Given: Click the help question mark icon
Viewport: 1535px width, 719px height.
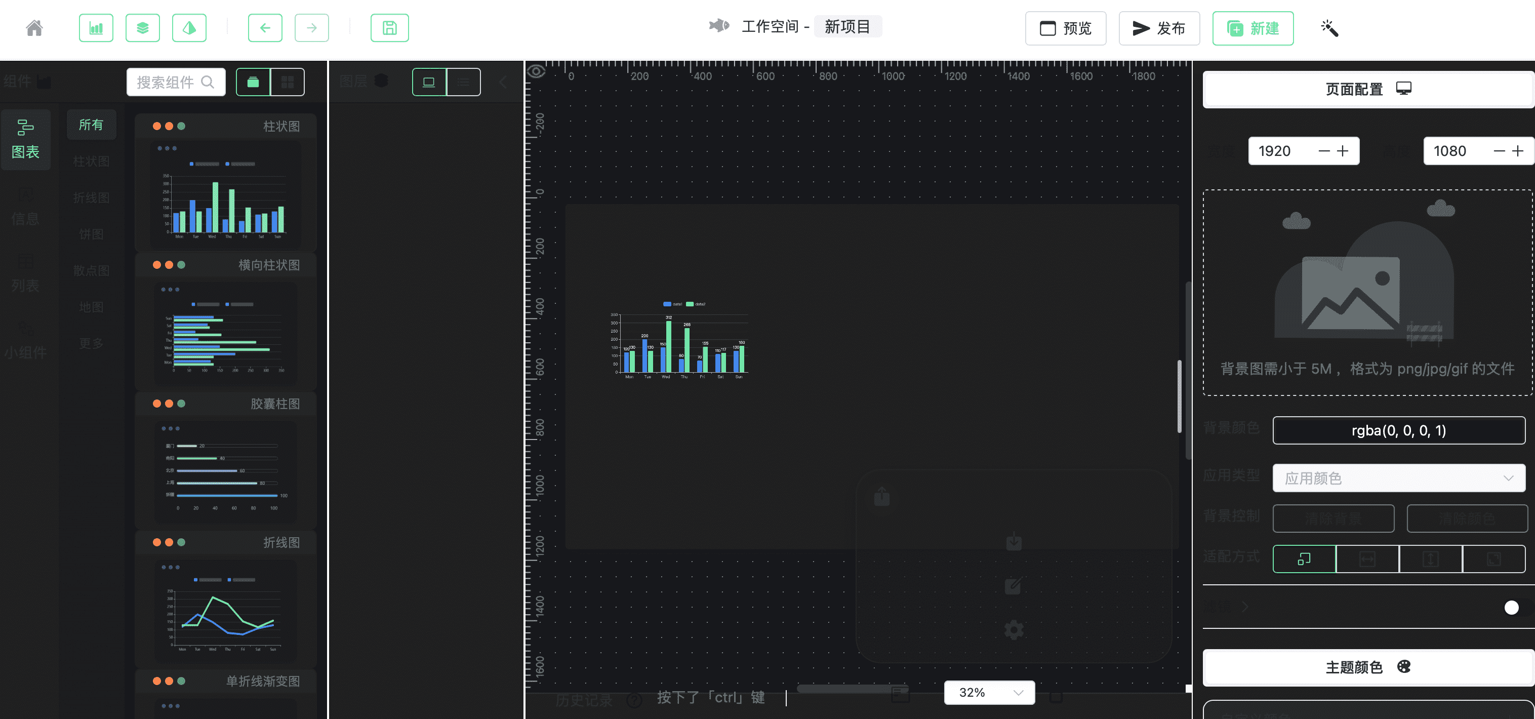Looking at the screenshot, I should click(634, 700).
